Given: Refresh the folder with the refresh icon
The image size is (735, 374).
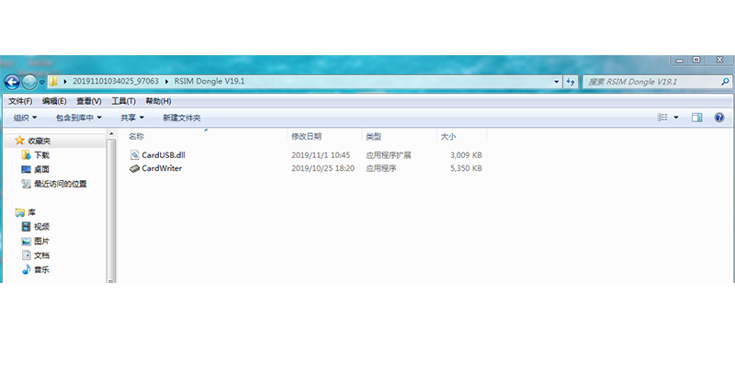Looking at the screenshot, I should (571, 82).
